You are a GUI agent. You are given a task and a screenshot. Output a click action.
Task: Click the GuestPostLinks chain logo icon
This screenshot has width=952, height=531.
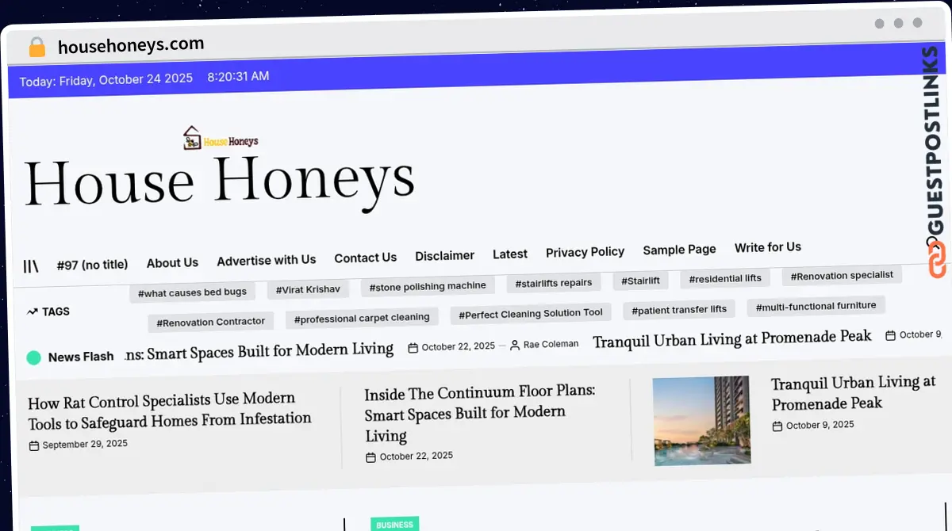click(x=937, y=260)
